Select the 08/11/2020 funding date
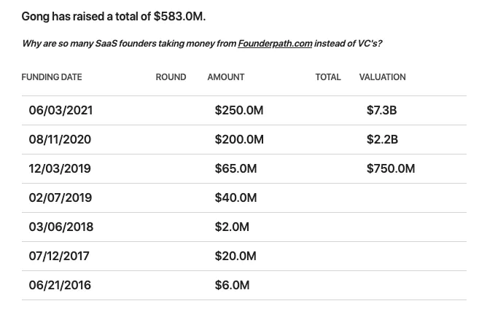Screen dimensions: 479x317 tap(60, 140)
